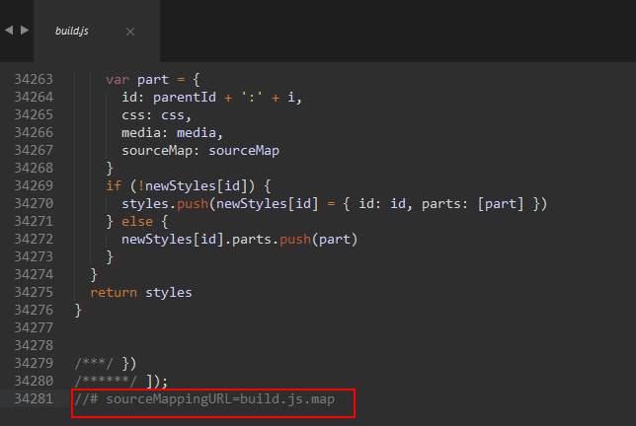Viewport: 636px width, 426px height.
Task: Go to next tab with right arrow
Action: click(x=25, y=30)
